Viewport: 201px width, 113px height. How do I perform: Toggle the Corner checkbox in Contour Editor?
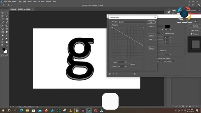(129, 64)
